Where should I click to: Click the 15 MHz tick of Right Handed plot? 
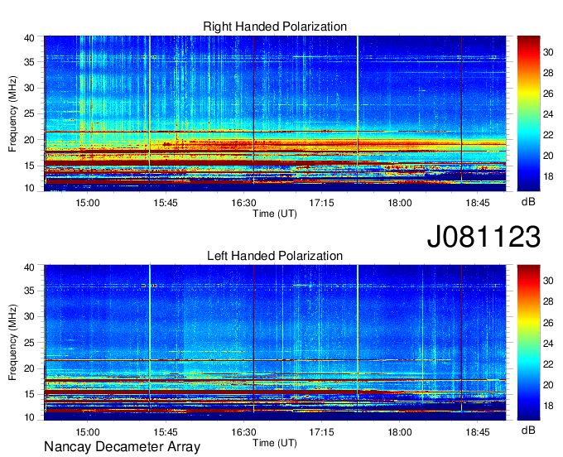click(x=29, y=166)
